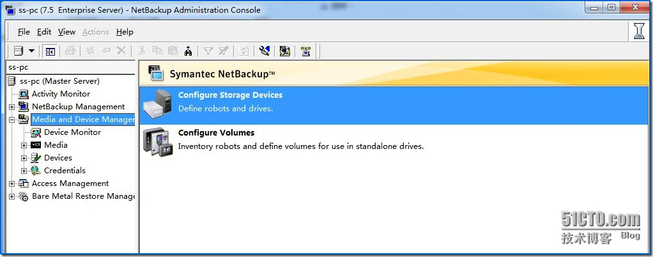Click the Find binoculars icon

[188, 51]
